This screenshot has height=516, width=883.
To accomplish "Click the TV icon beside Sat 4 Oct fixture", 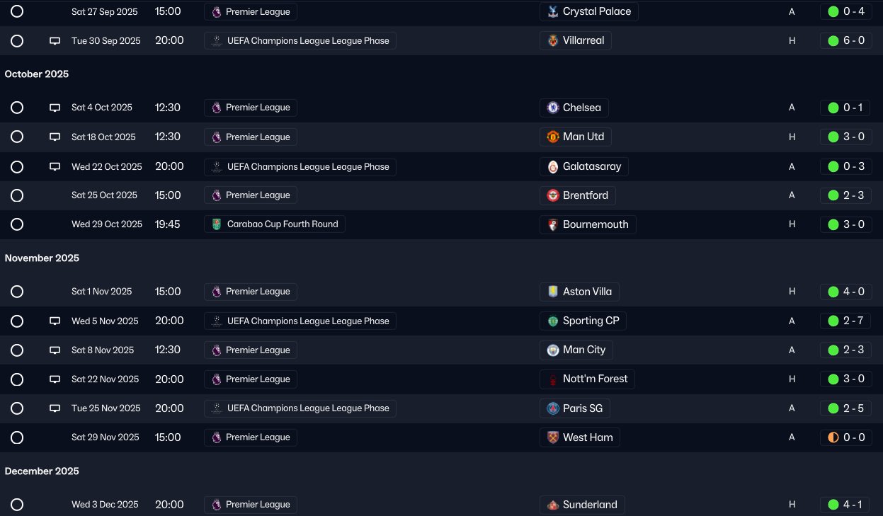I will point(55,108).
